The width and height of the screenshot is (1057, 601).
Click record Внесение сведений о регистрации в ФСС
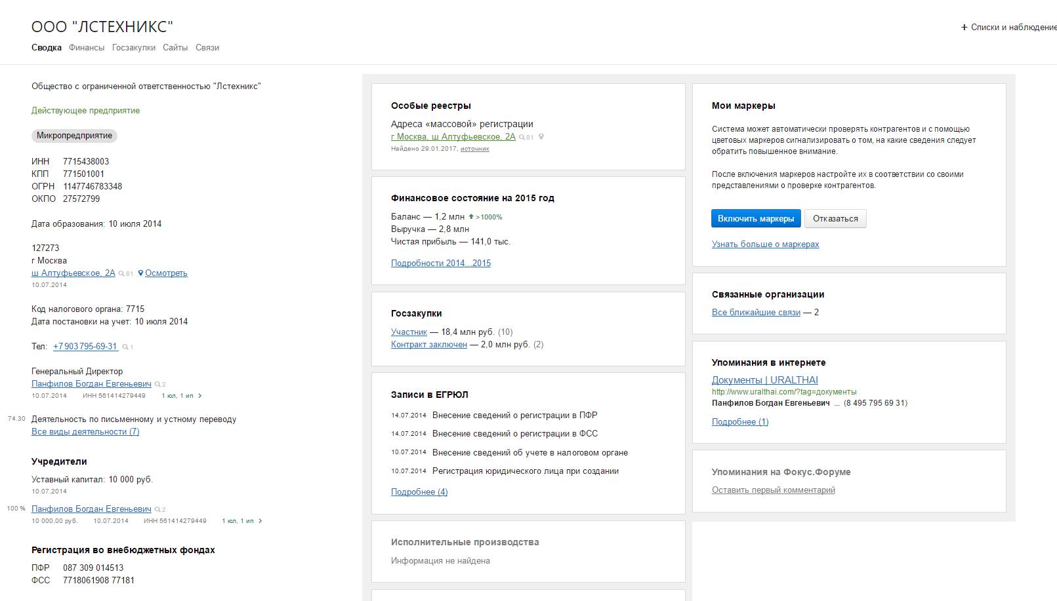tap(515, 433)
